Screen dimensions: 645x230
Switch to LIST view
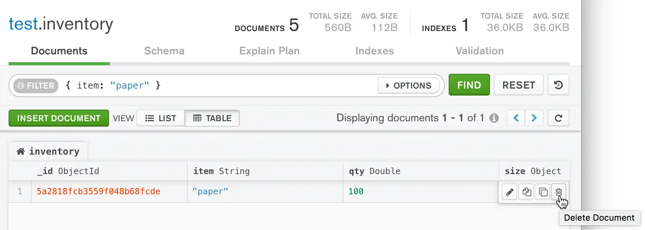(161, 118)
